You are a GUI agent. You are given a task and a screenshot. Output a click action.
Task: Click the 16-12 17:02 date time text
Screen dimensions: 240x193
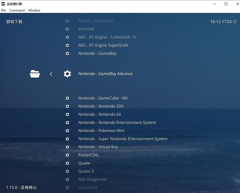[221, 22]
